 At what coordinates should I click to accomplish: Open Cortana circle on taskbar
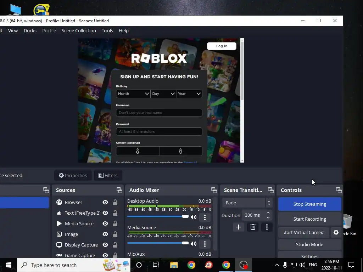139,265
